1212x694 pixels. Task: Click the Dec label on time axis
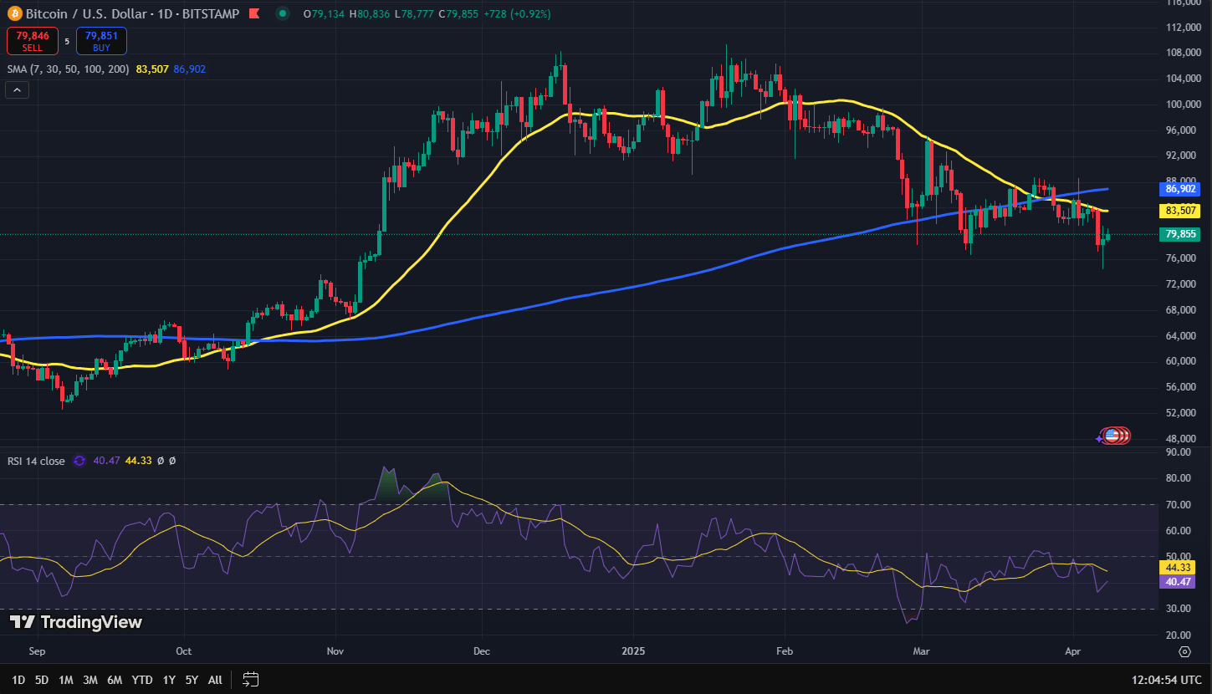point(482,651)
